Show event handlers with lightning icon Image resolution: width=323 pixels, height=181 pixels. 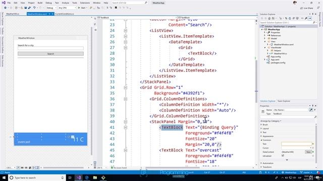[315, 110]
